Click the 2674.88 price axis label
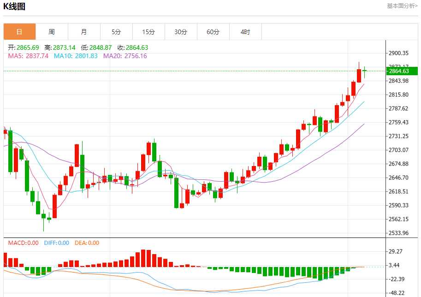The image size is (421, 297). 399,164
